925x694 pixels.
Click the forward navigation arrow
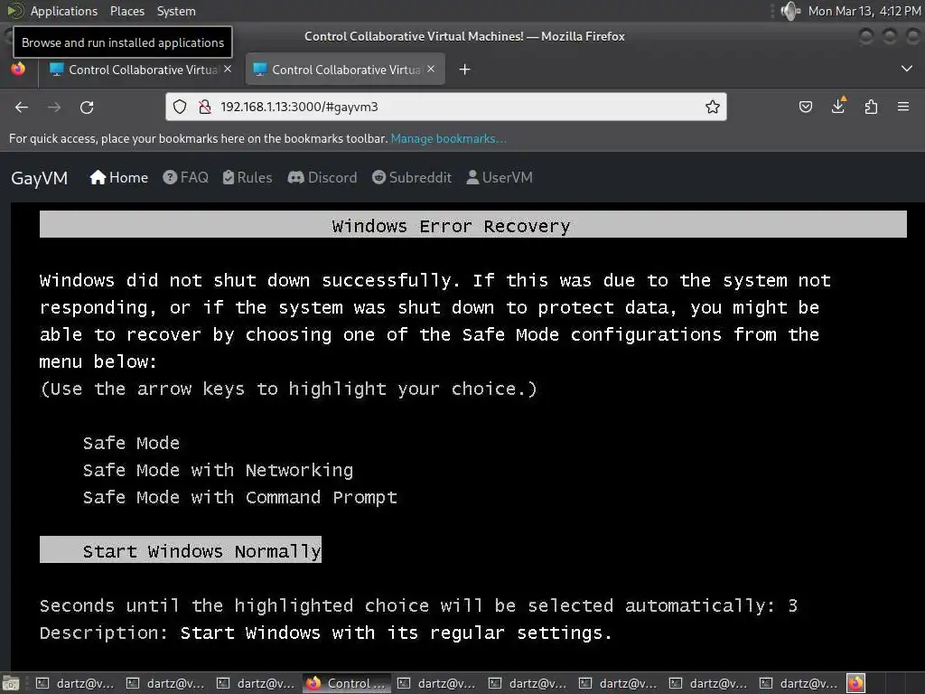(x=54, y=107)
